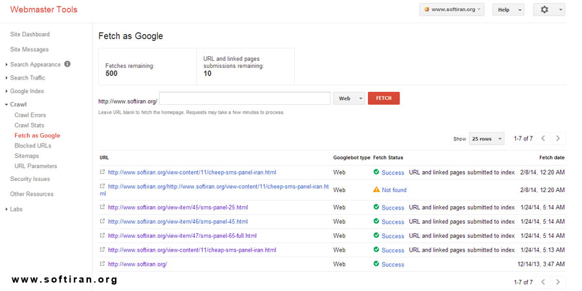582x291 pixels.
Task: Open Blocked URLs page
Action: coord(33,145)
